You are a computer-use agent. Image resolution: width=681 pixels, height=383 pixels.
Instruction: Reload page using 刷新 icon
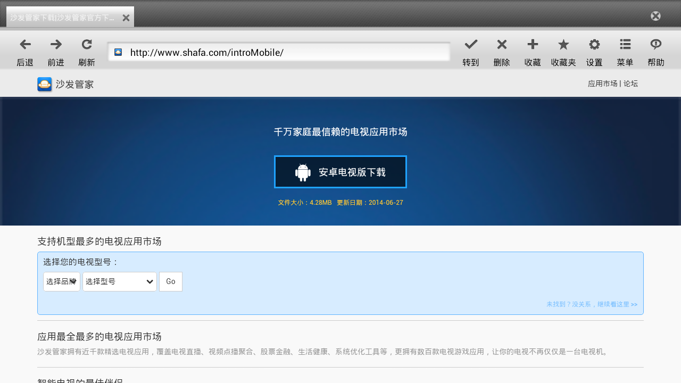pyautogui.click(x=87, y=45)
